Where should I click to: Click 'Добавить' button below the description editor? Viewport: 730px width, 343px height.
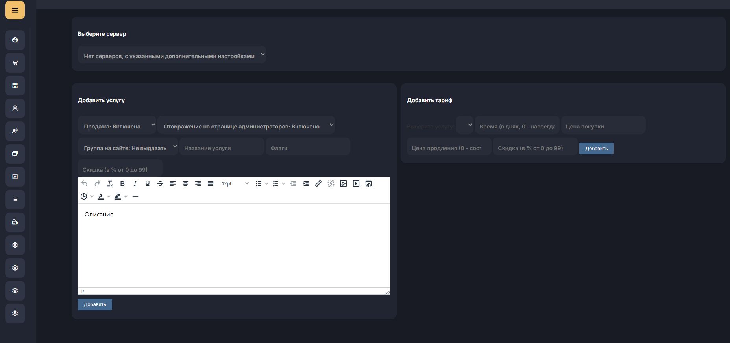click(x=95, y=304)
